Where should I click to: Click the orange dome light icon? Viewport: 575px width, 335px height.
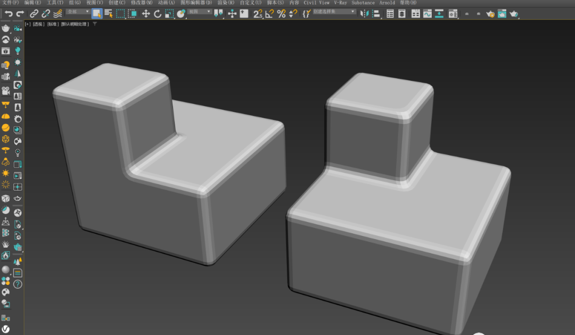click(5, 116)
